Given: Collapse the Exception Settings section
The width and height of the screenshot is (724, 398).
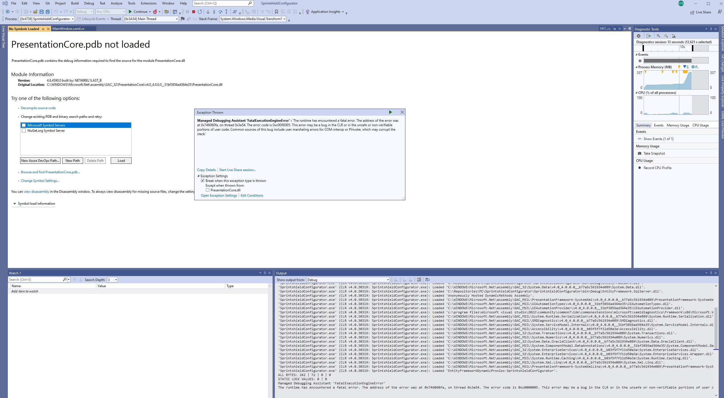Looking at the screenshot, I should tap(198, 176).
